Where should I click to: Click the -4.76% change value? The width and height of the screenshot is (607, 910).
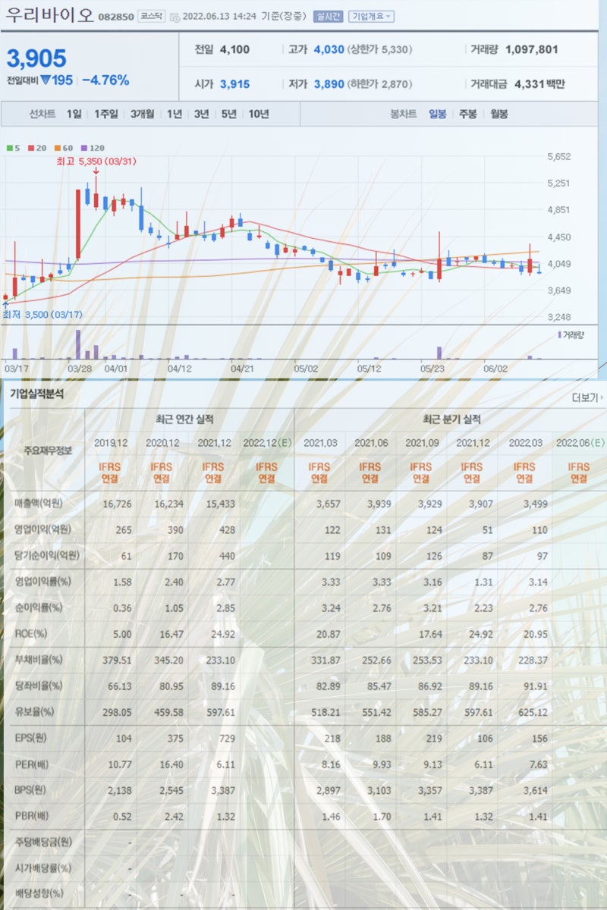point(105,80)
